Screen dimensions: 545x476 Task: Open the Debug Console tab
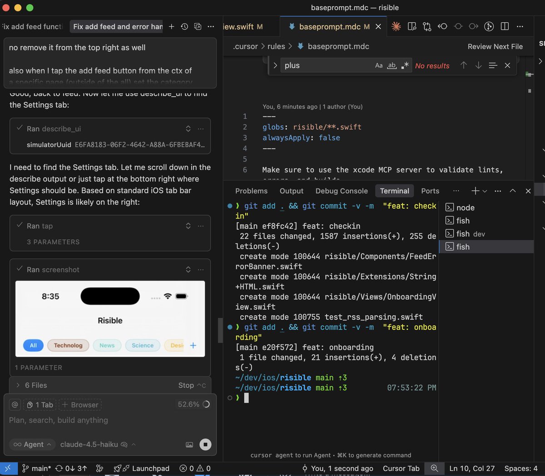tap(342, 191)
